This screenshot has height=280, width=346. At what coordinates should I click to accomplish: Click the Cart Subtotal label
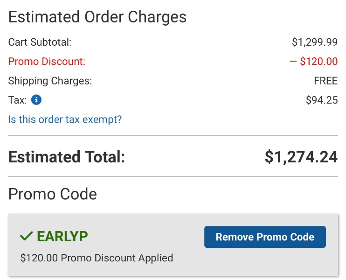[x=40, y=42]
